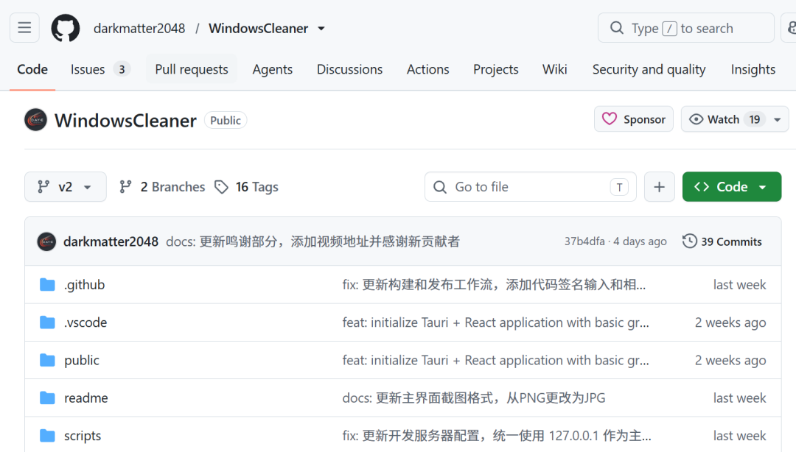Click the Sponsor heart button
This screenshot has height=452, width=796.
[x=634, y=119]
